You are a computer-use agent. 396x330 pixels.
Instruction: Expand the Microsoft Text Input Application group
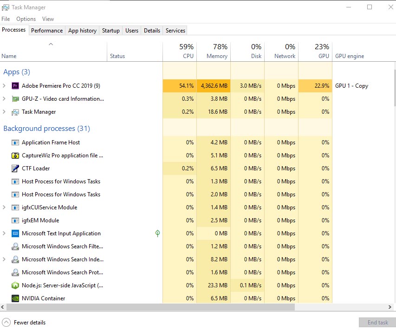pyautogui.click(x=4, y=233)
